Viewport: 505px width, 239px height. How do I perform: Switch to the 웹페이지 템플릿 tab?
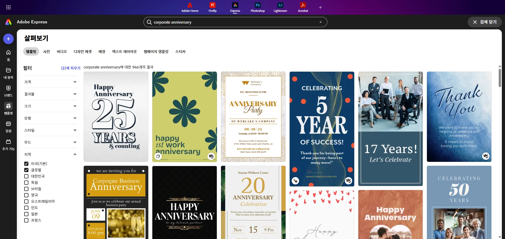[156, 52]
